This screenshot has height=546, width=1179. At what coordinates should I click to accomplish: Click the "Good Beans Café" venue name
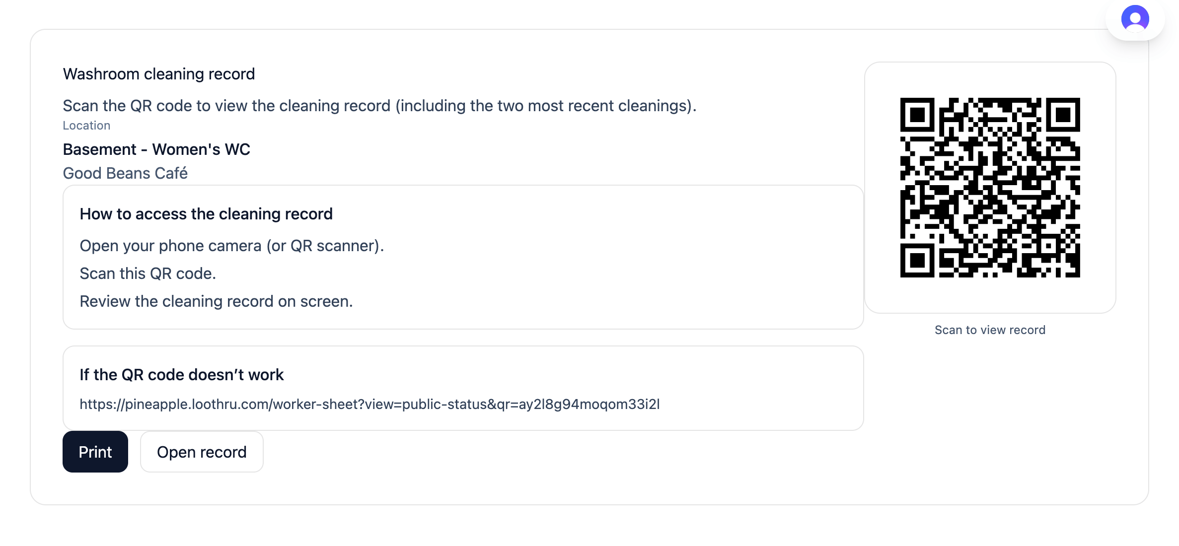(x=125, y=173)
